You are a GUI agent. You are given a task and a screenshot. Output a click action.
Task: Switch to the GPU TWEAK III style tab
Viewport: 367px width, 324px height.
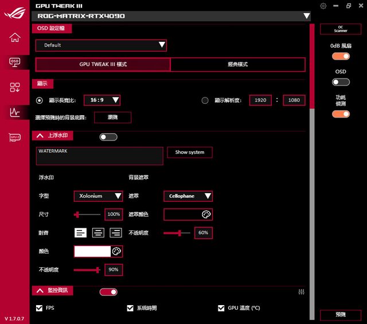point(103,64)
